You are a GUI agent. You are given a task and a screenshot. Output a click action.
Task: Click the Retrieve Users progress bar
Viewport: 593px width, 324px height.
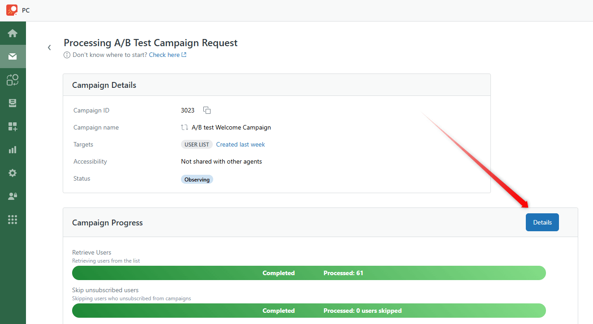coord(309,273)
